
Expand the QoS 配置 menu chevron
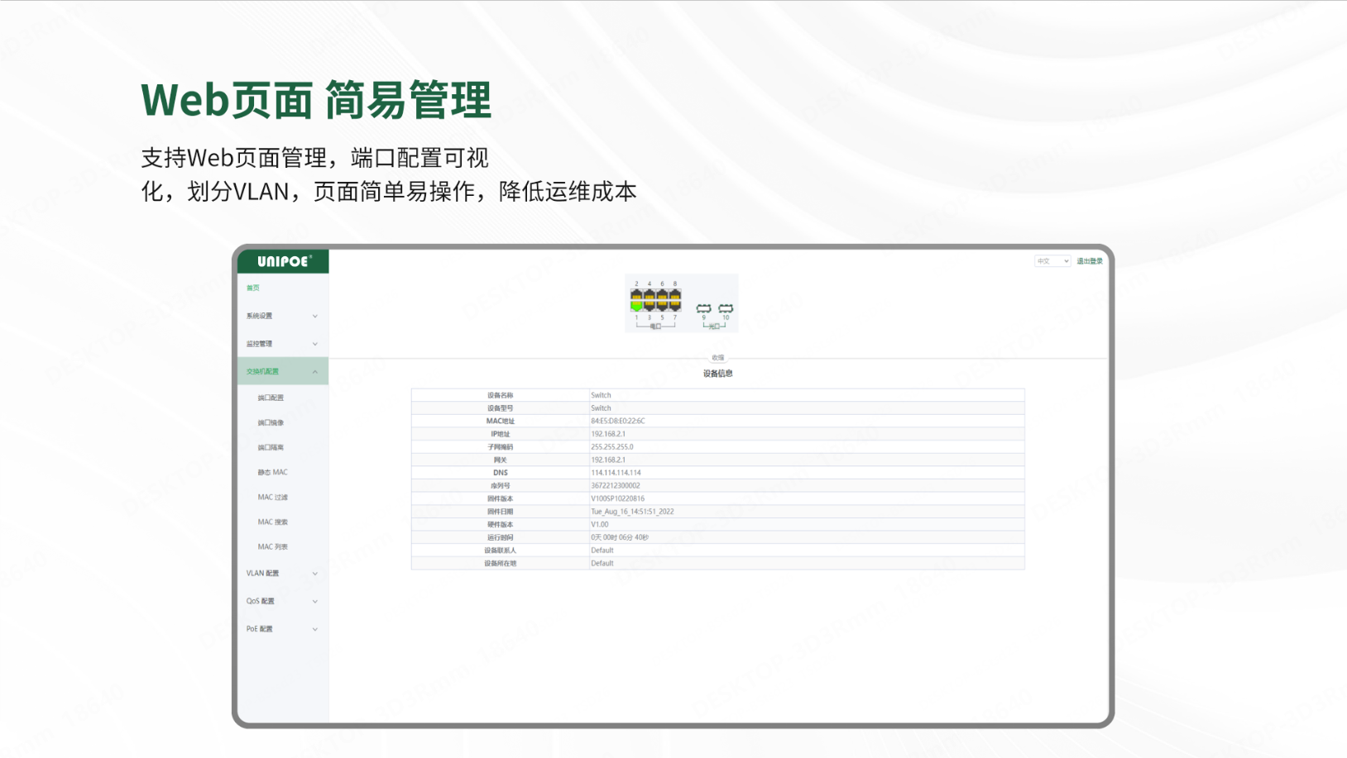click(x=315, y=602)
